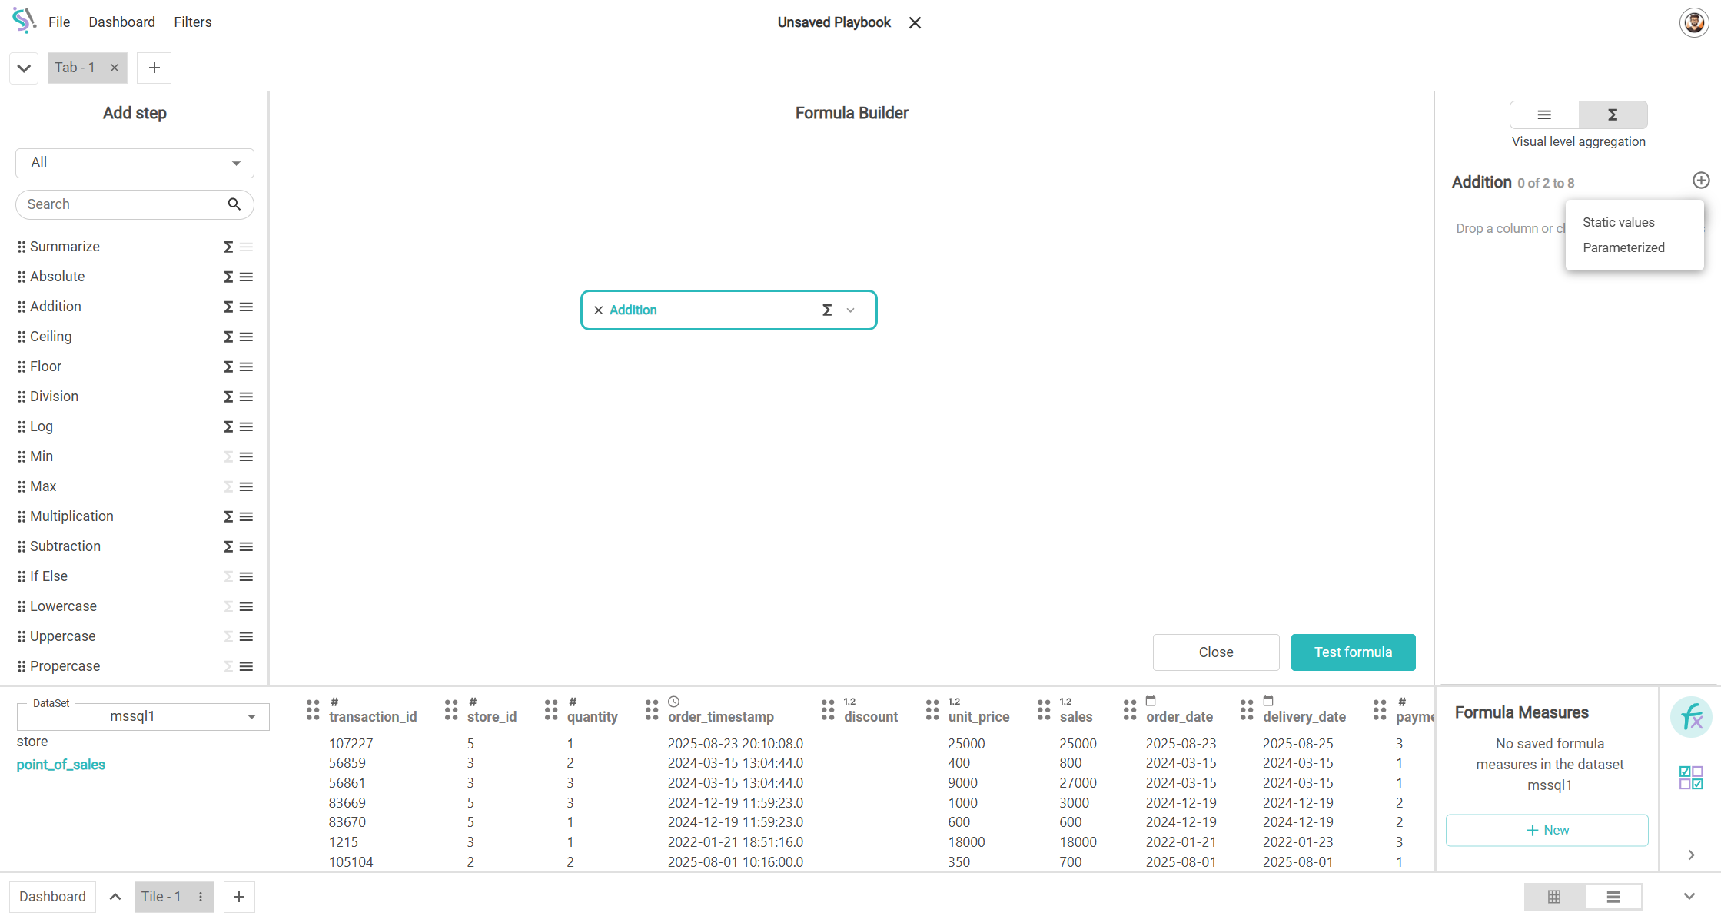Open the checkbox grid icon panel
Viewport: 1721px width, 916px height.
(1691, 778)
